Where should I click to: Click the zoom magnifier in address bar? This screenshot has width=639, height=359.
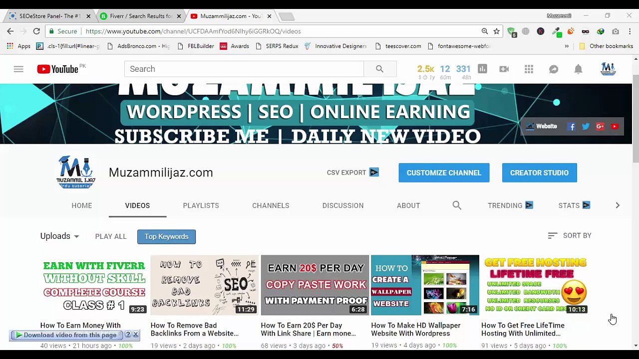484,31
